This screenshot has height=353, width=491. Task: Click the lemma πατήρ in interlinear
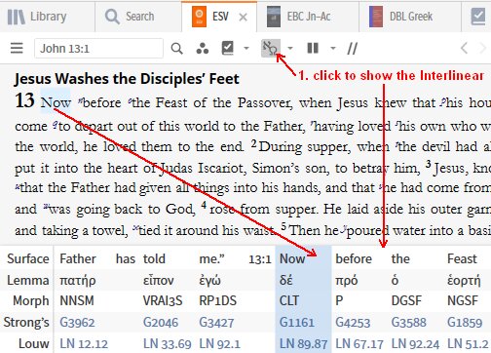[78, 281]
